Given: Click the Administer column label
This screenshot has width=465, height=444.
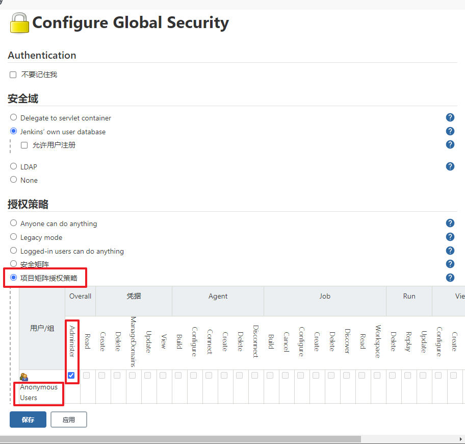Looking at the screenshot, I should click(x=72, y=341).
